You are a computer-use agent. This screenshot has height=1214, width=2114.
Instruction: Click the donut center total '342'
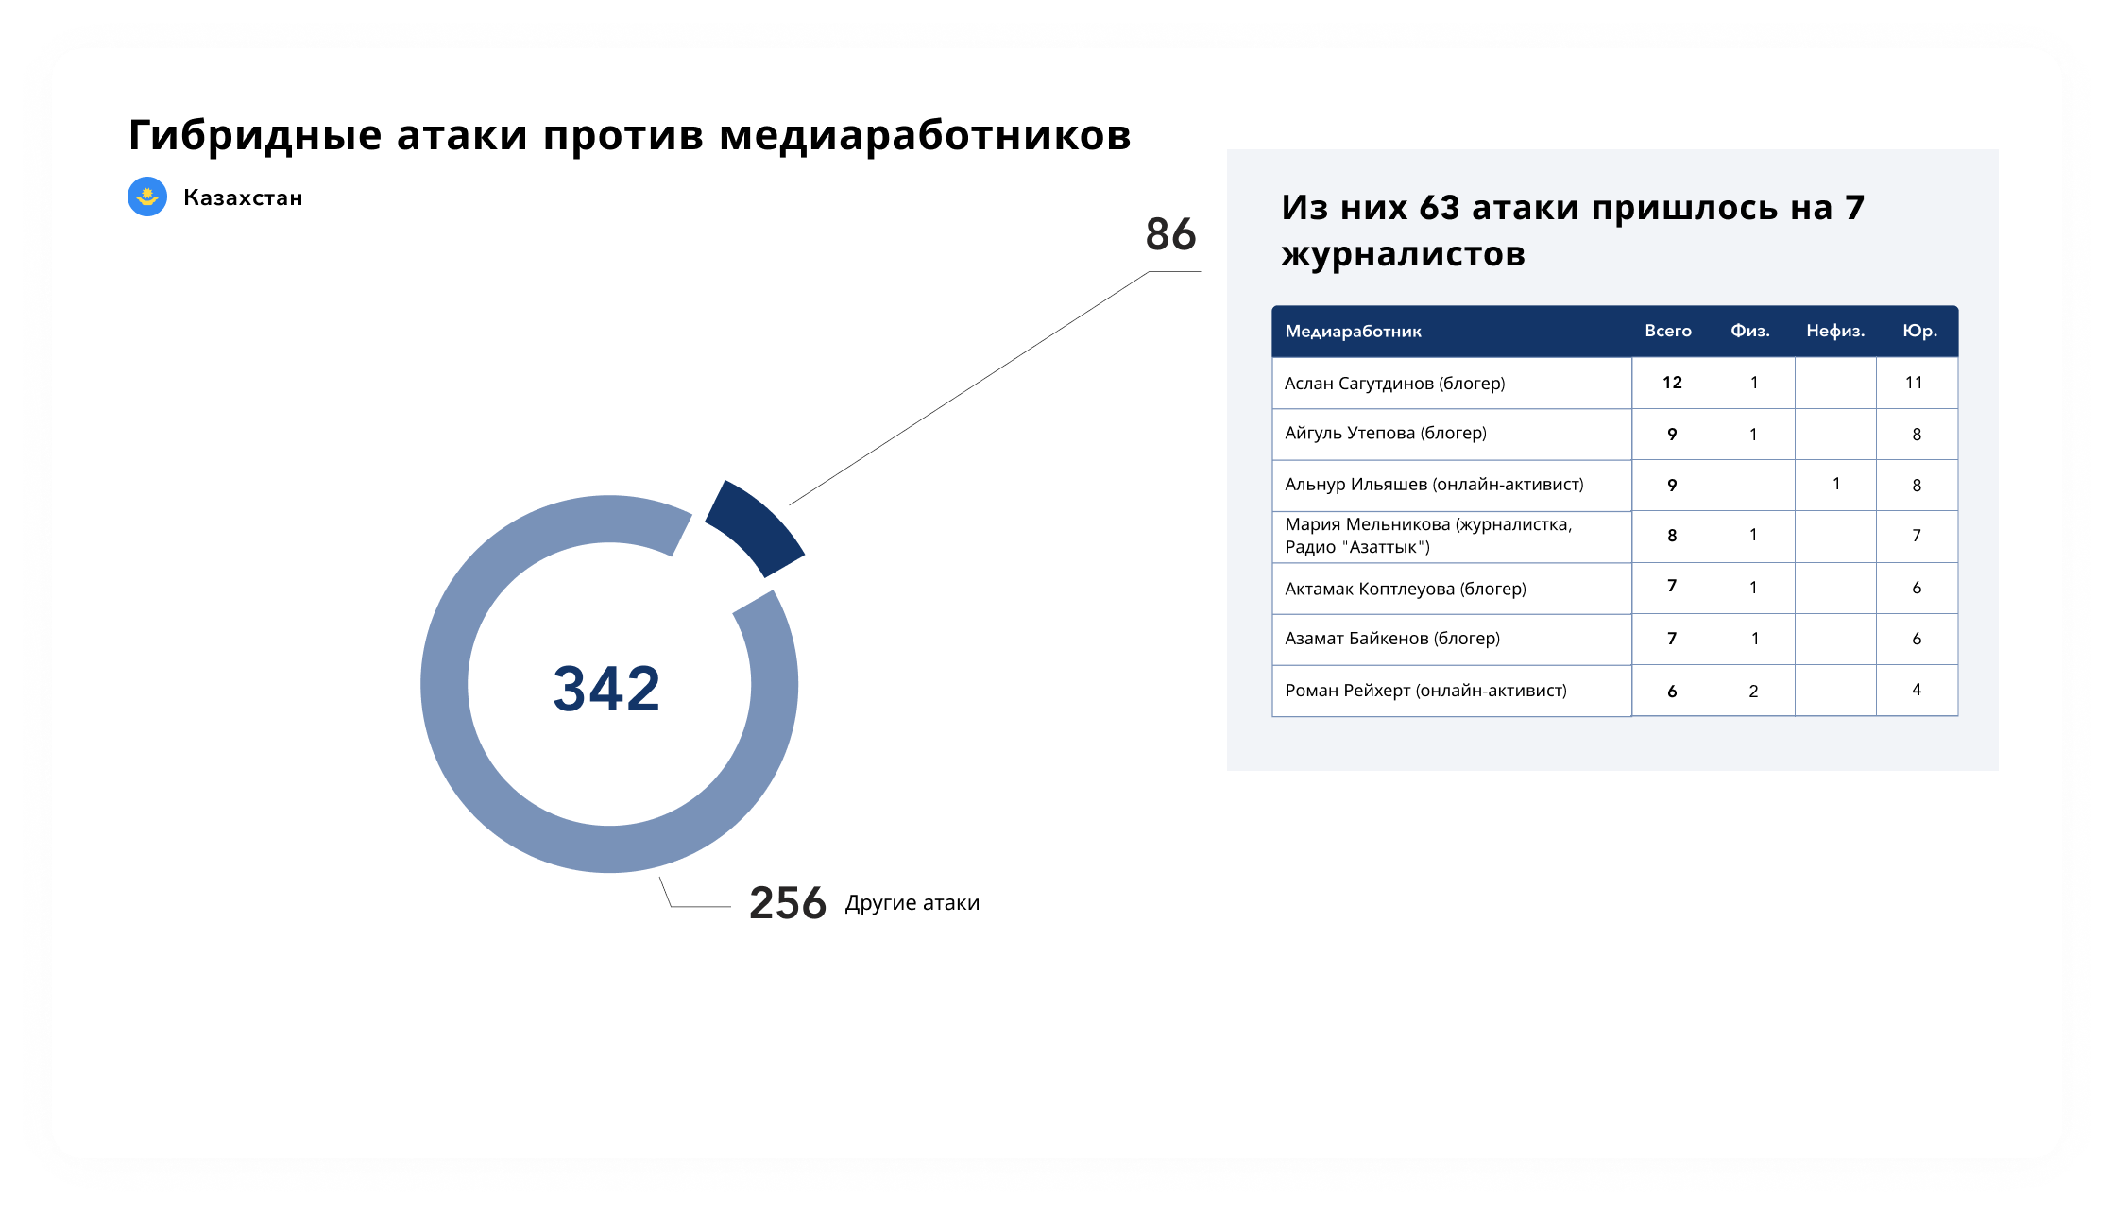606,689
